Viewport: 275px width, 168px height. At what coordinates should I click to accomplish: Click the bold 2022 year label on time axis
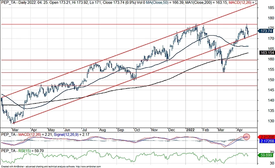tap(190, 130)
